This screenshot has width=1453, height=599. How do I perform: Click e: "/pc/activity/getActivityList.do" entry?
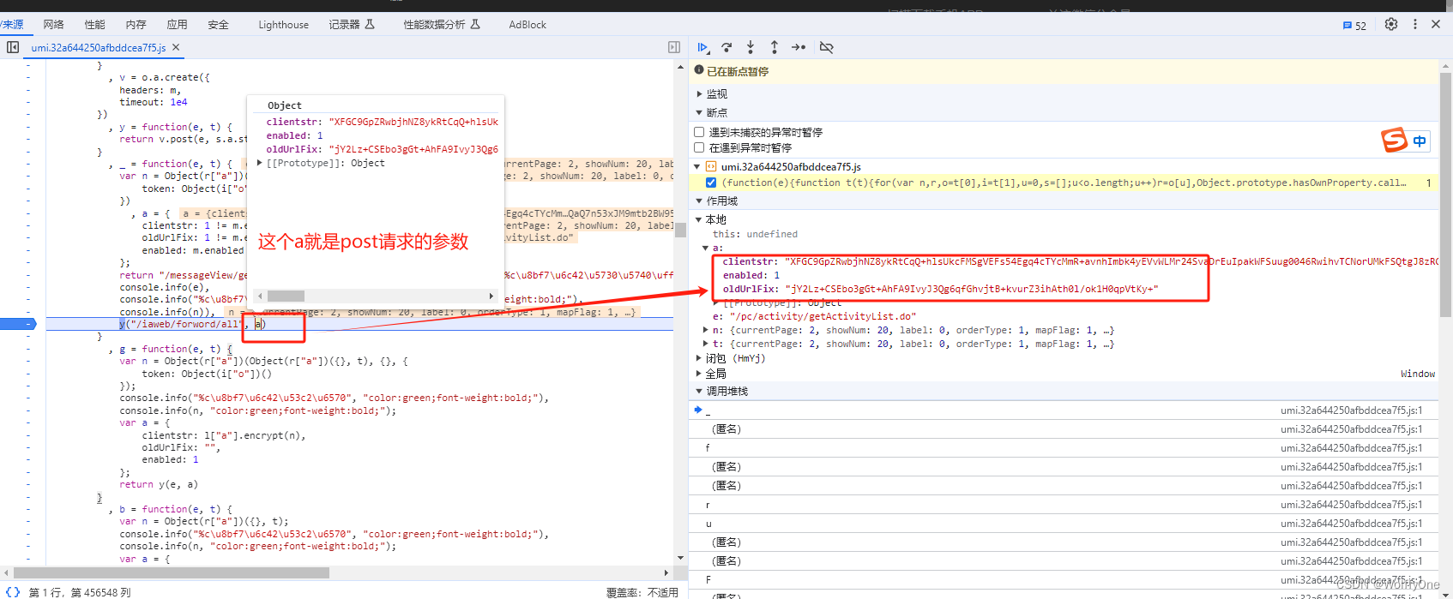pyautogui.click(x=814, y=316)
